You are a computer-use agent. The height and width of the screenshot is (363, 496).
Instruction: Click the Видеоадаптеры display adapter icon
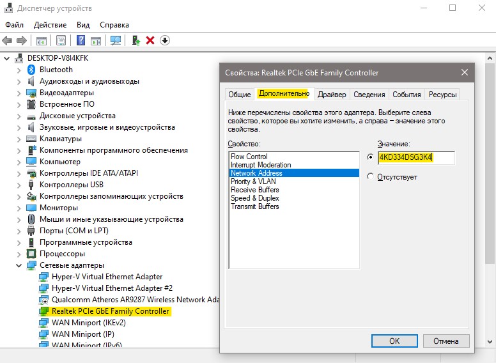(31, 93)
